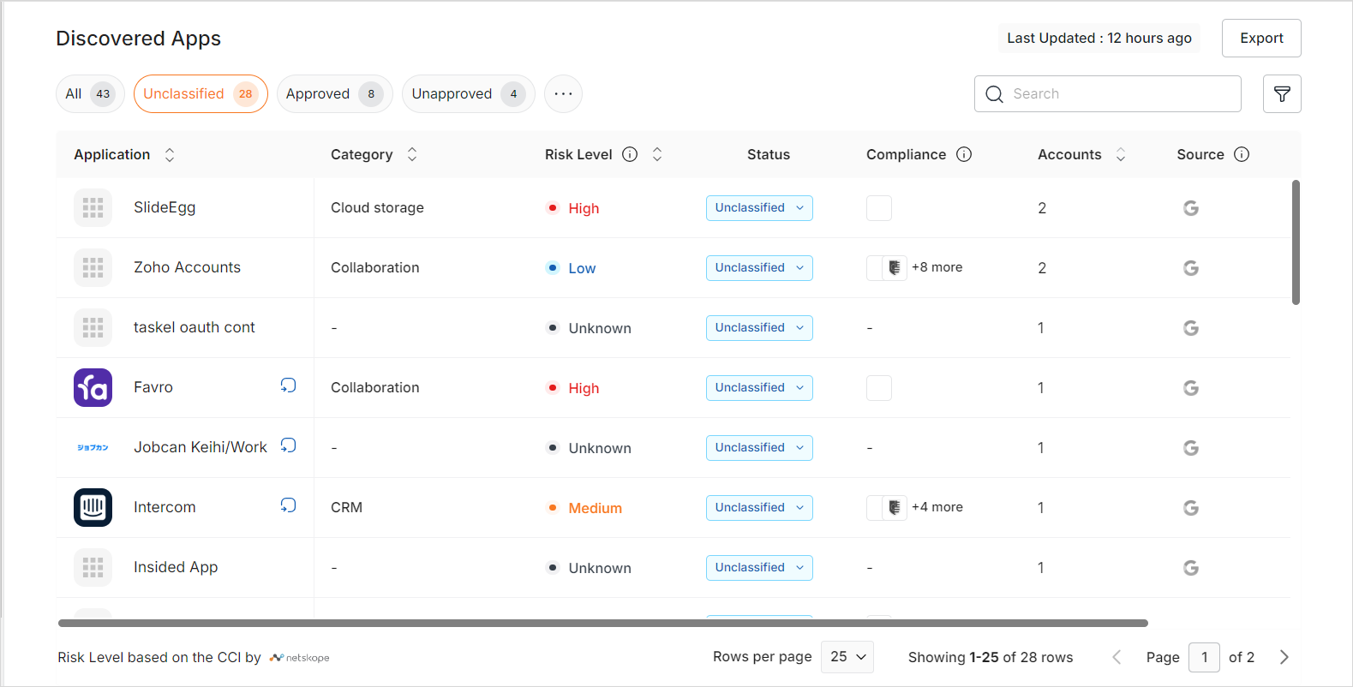Click the Jobcan Keihi/Work logo
The height and width of the screenshot is (687, 1353).
click(93, 447)
